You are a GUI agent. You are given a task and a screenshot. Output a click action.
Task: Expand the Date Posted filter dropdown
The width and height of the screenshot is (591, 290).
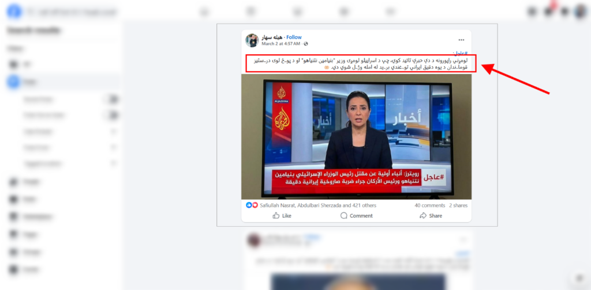click(x=68, y=131)
